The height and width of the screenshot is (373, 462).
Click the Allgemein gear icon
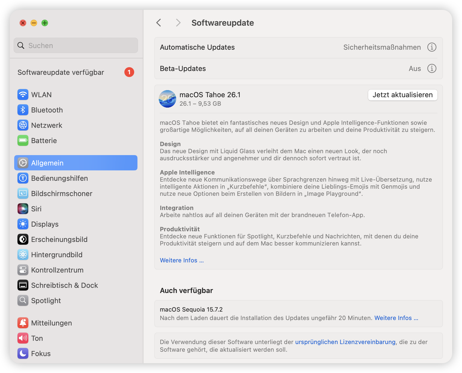(x=23, y=163)
